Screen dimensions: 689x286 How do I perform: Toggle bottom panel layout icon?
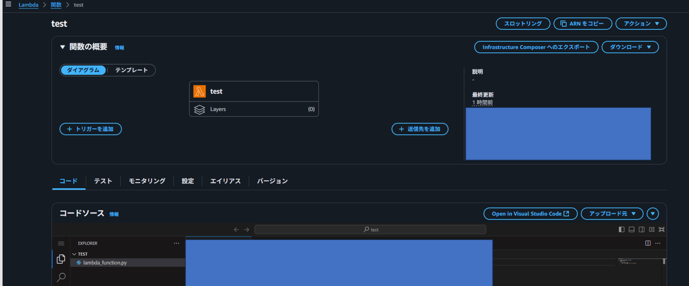pos(631,229)
